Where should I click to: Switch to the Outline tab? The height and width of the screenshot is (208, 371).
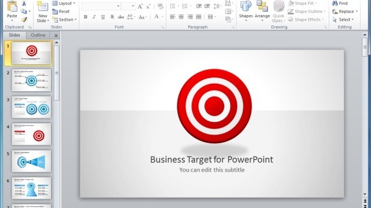point(38,35)
